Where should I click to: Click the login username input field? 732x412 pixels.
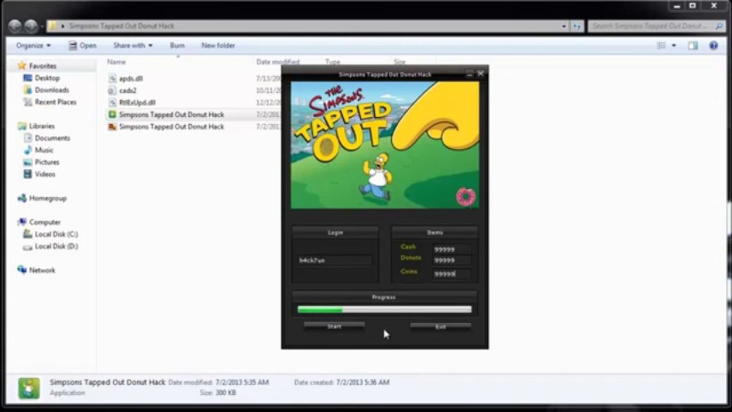coord(334,260)
